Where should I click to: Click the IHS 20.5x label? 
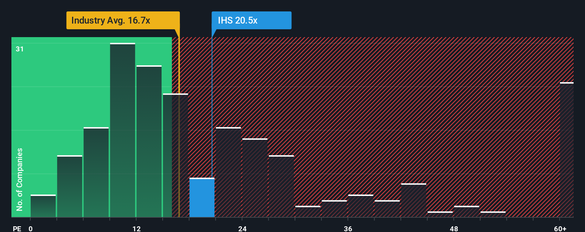tap(251, 20)
